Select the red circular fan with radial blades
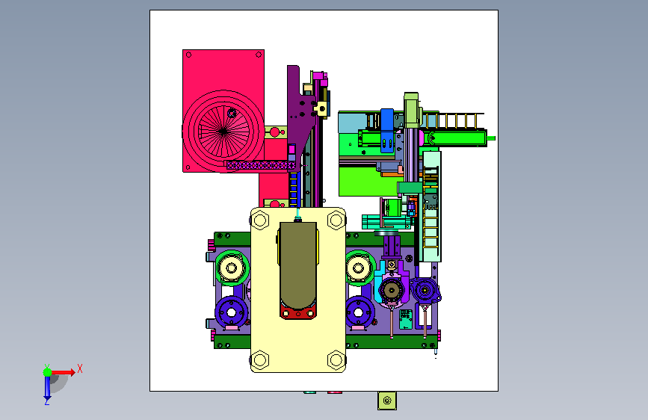Viewport: 648px width, 420px height. pyautogui.click(x=223, y=132)
